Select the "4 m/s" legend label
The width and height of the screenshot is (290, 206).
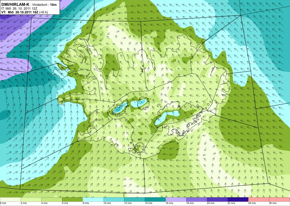click(x=44, y=203)
